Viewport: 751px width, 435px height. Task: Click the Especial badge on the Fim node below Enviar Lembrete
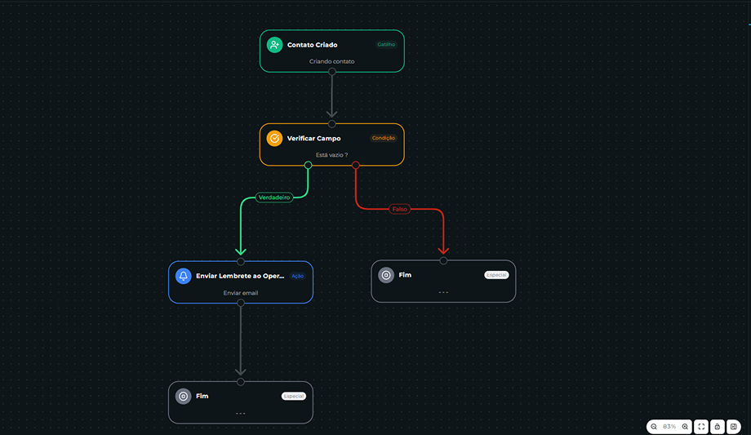click(x=294, y=396)
